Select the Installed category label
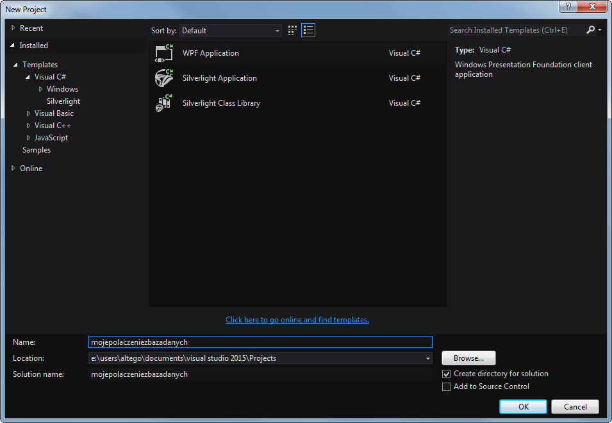612x423 pixels. pos(33,46)
